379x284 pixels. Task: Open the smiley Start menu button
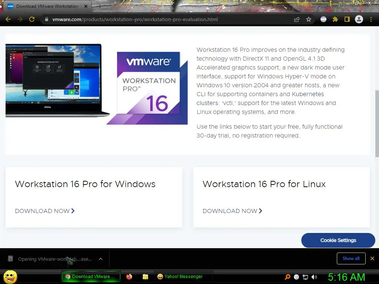coord(10,277)
